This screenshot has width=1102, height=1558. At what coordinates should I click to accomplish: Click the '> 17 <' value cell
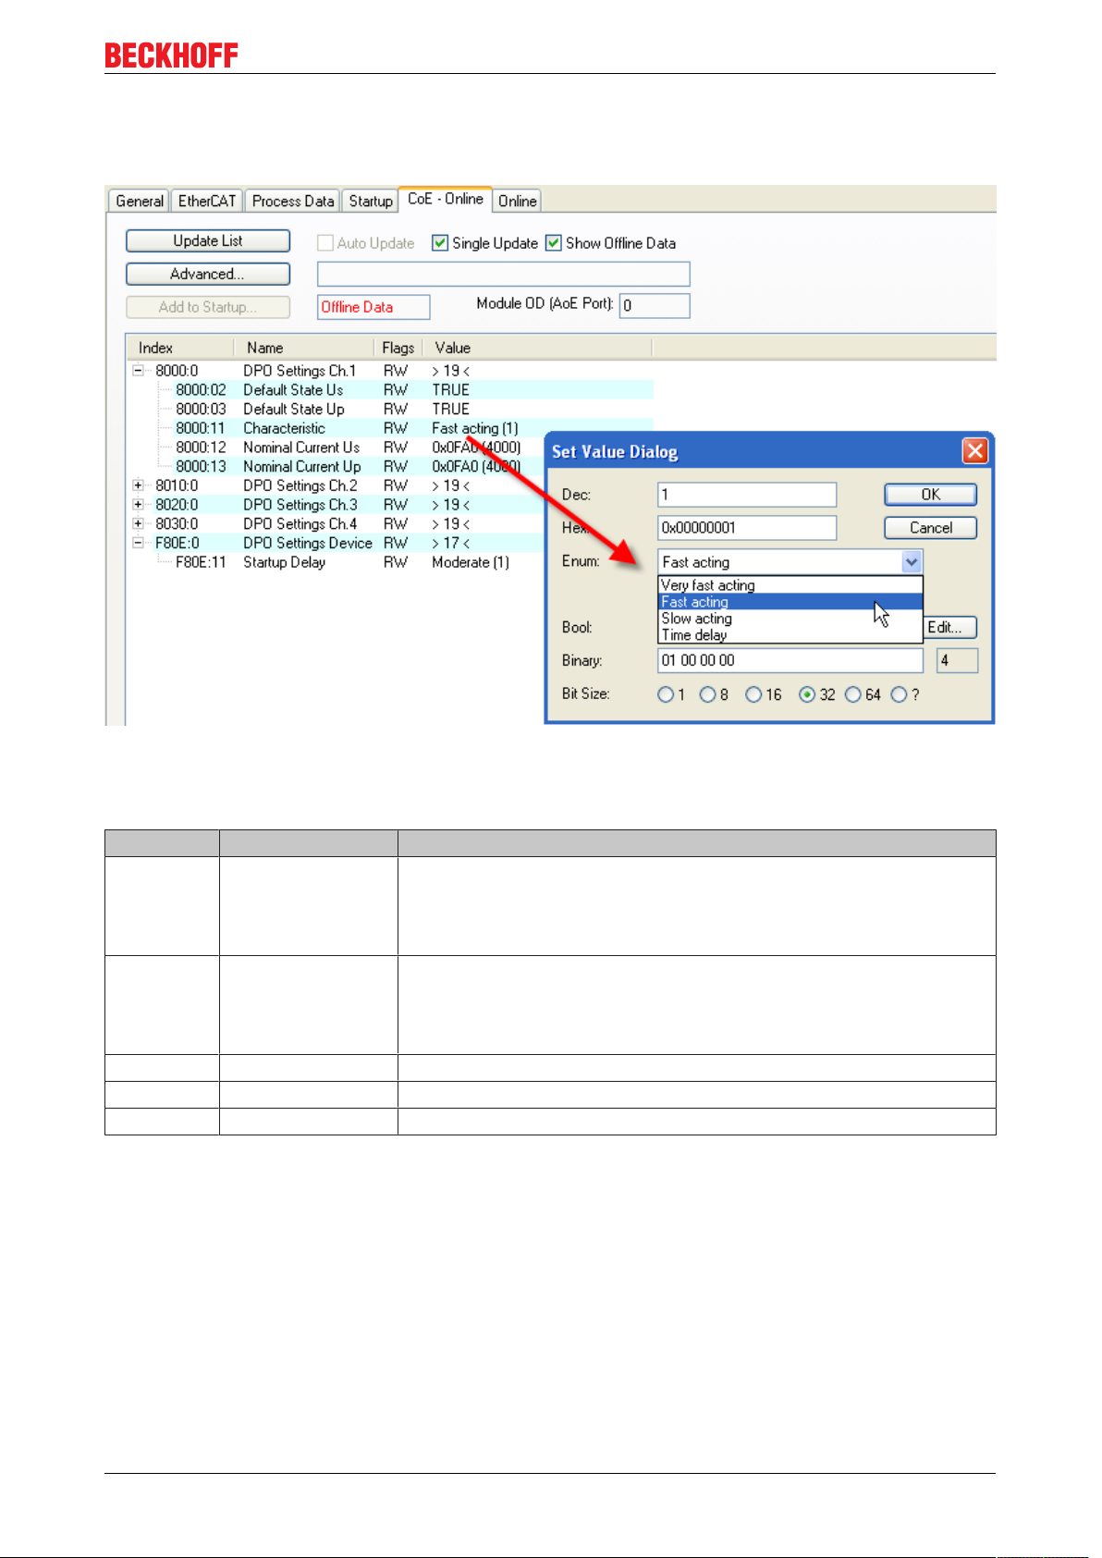pyautogui.click(x=451, y=543)
